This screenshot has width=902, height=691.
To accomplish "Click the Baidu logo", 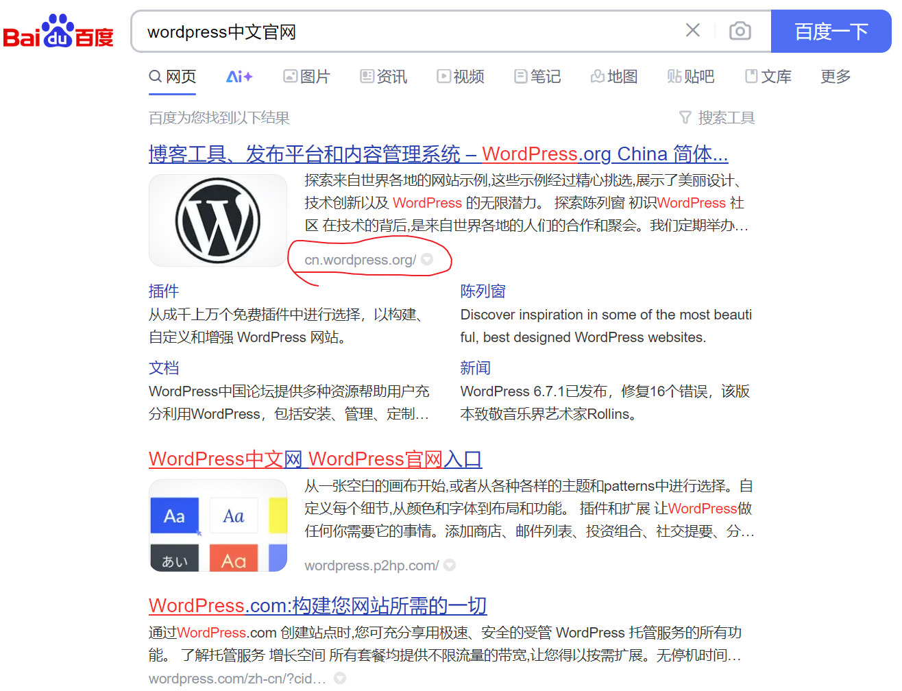I will pyautogui.click(x=58, y=32).
